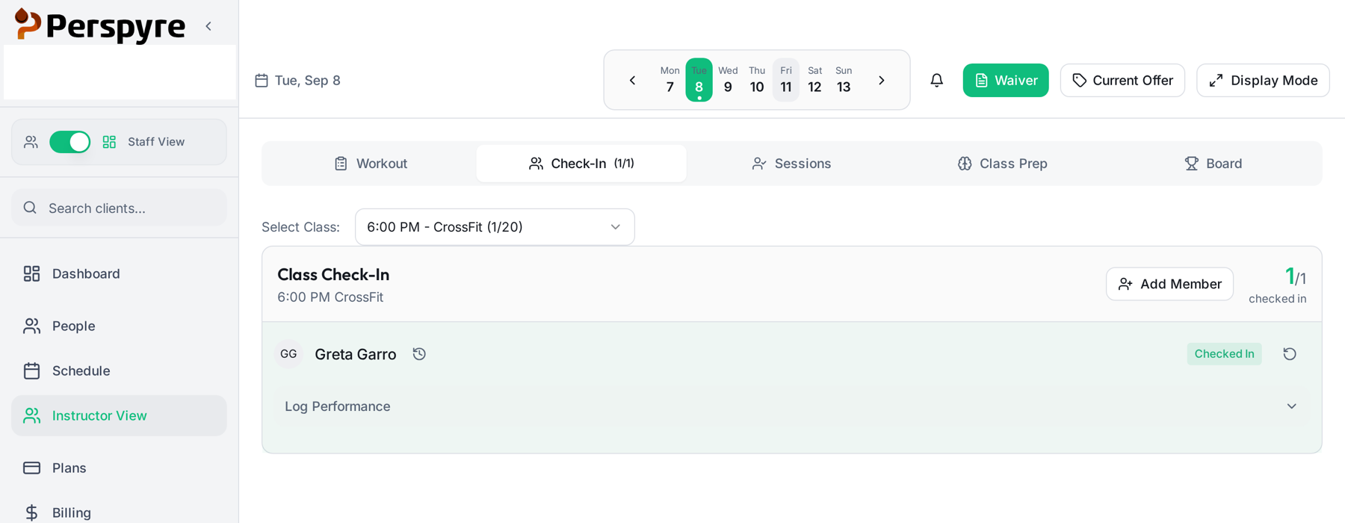Open Billing in the sidebar
The height and width of the screenshot is (523, 1345).
coord(119,513)
